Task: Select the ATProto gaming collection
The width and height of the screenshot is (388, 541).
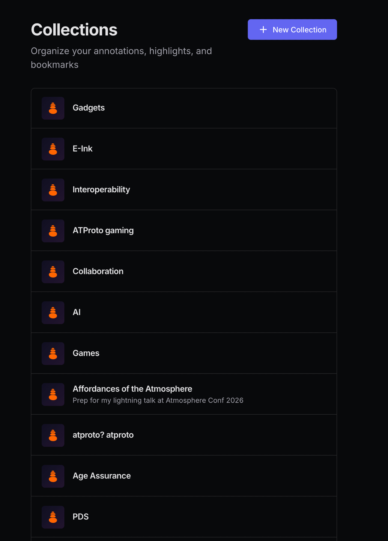Action: (103, 230)
